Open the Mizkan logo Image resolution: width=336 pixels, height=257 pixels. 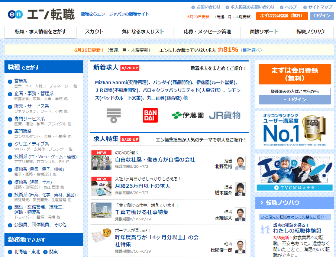click(x=114, y=116)
